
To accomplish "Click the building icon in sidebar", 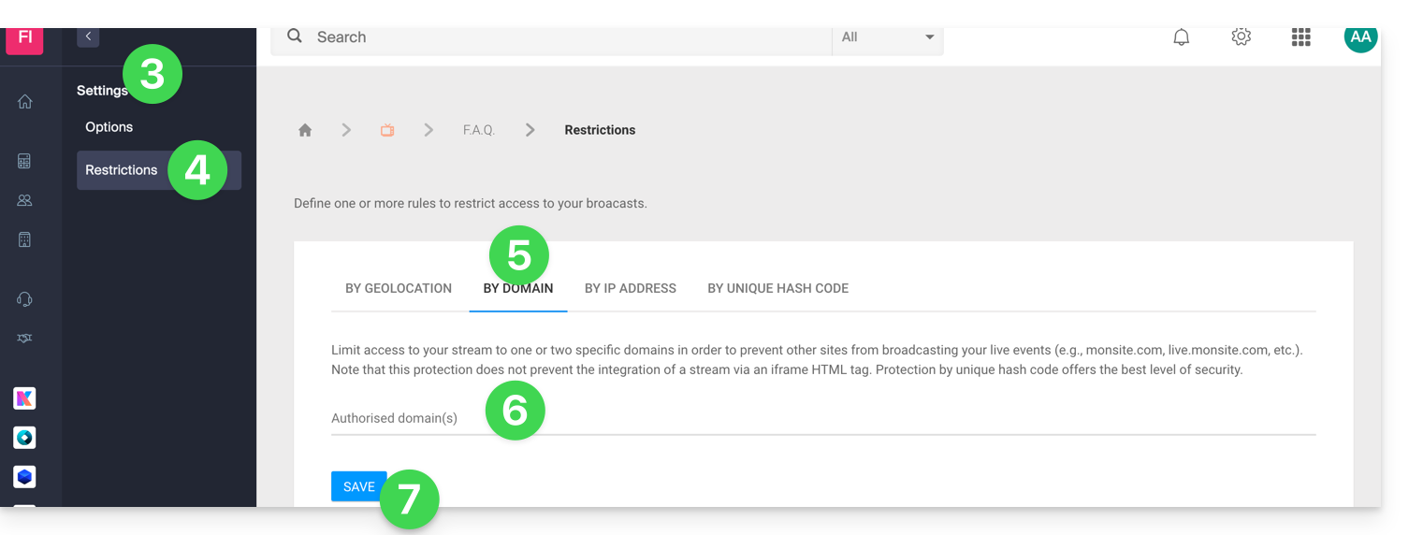I will [x=25, y=239].
